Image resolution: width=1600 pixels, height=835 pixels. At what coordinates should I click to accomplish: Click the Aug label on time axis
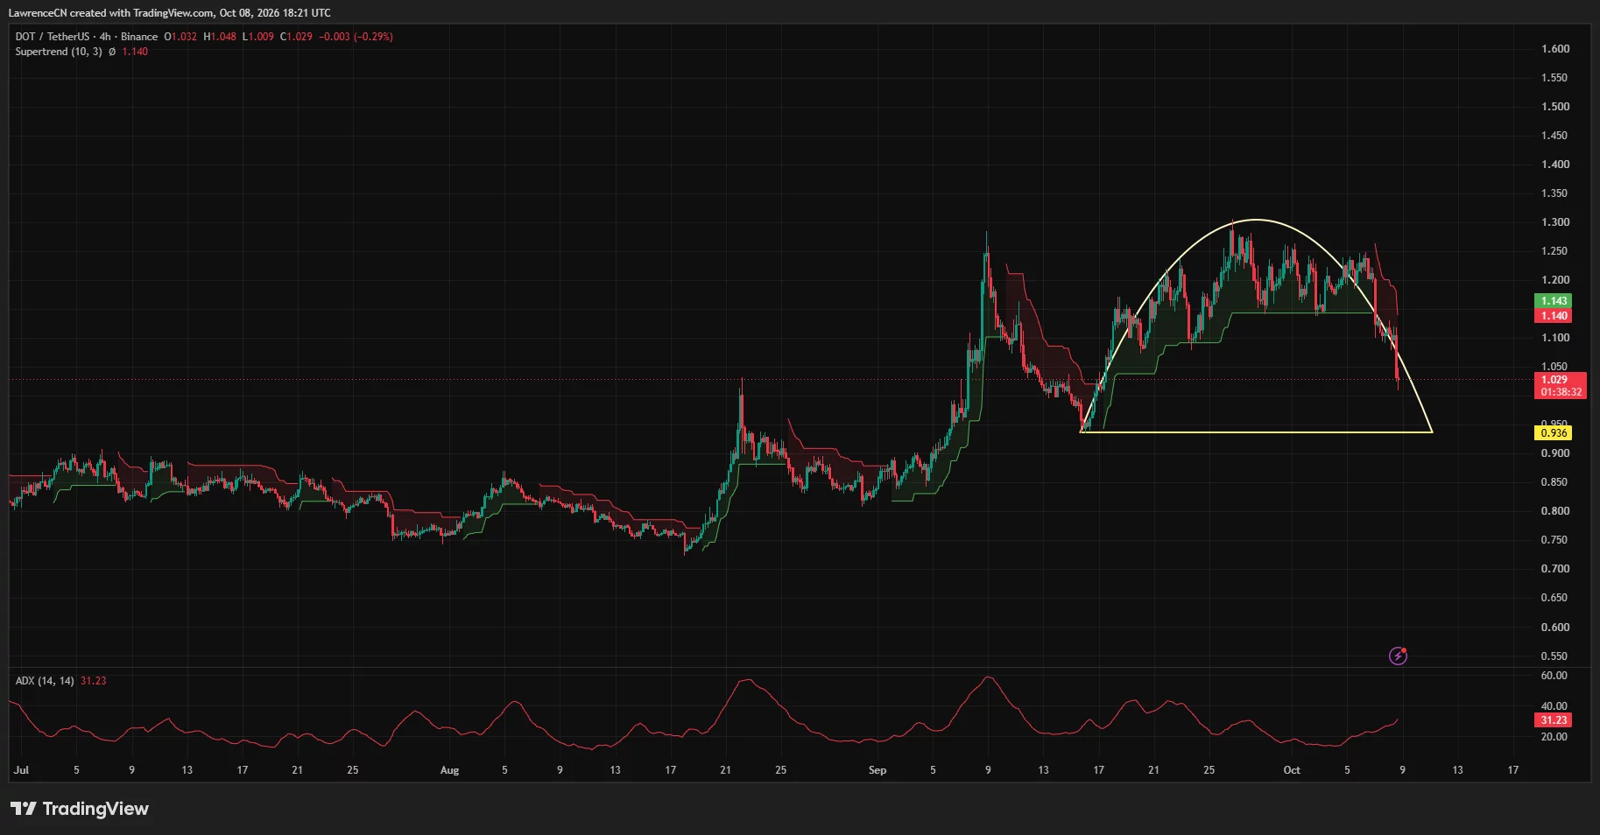[x=449, y=770]
